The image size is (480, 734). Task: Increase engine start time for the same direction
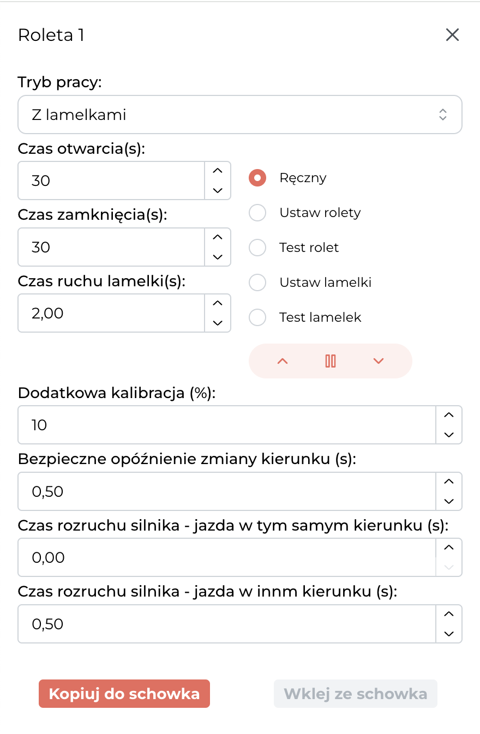point(449,548)
